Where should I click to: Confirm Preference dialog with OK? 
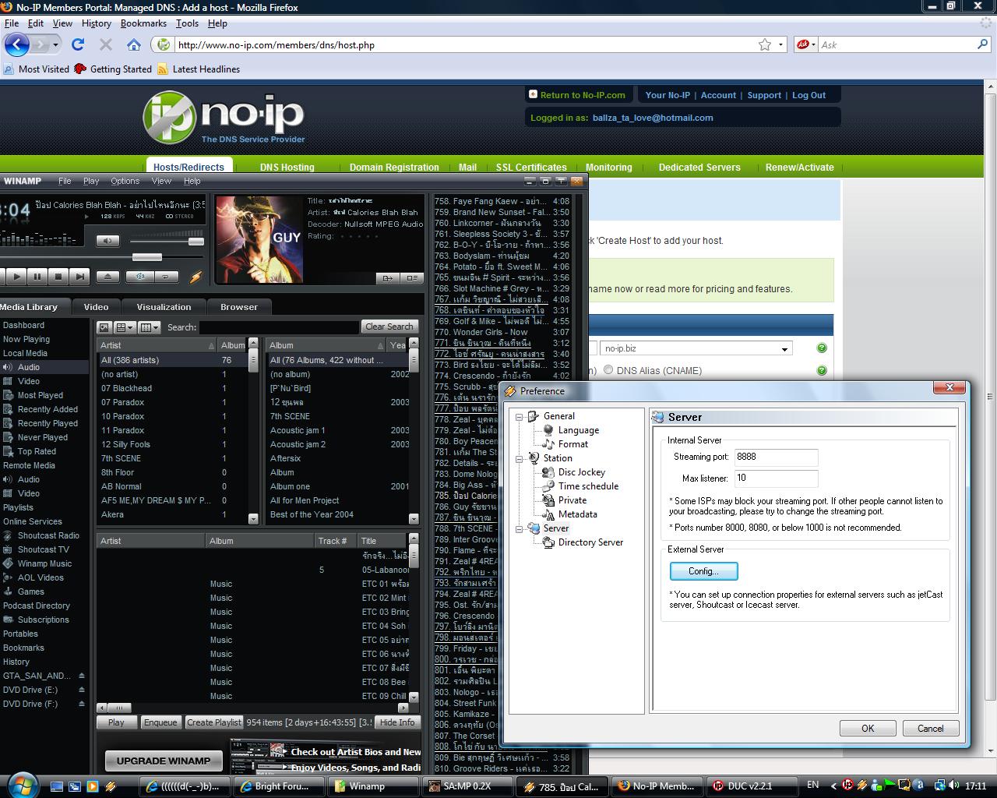click(868, 729)
